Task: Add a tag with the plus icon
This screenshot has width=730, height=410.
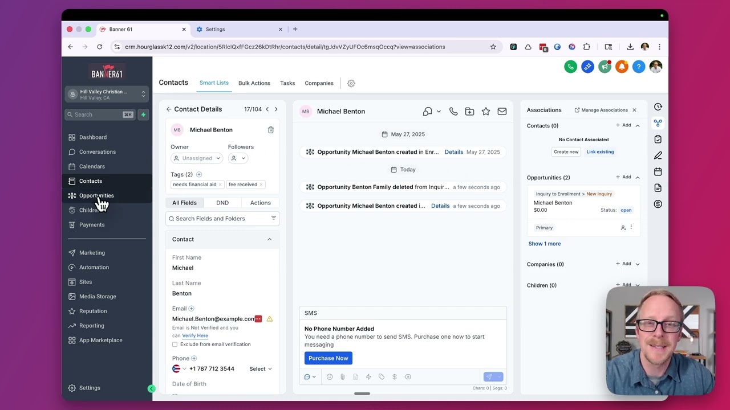Action: [199, 174]
